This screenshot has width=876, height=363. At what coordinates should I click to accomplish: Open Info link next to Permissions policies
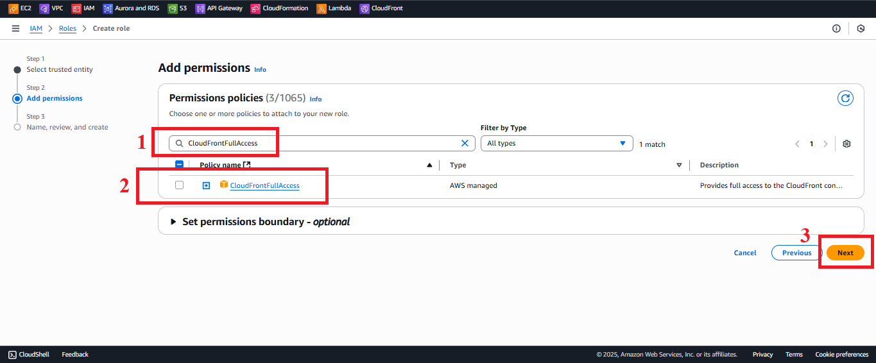coord(316,99)
